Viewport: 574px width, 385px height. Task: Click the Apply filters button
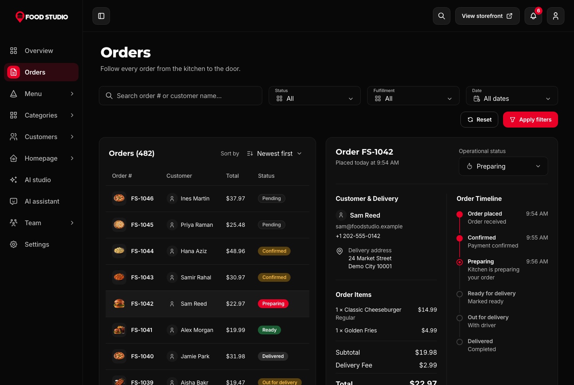[531, 120]
